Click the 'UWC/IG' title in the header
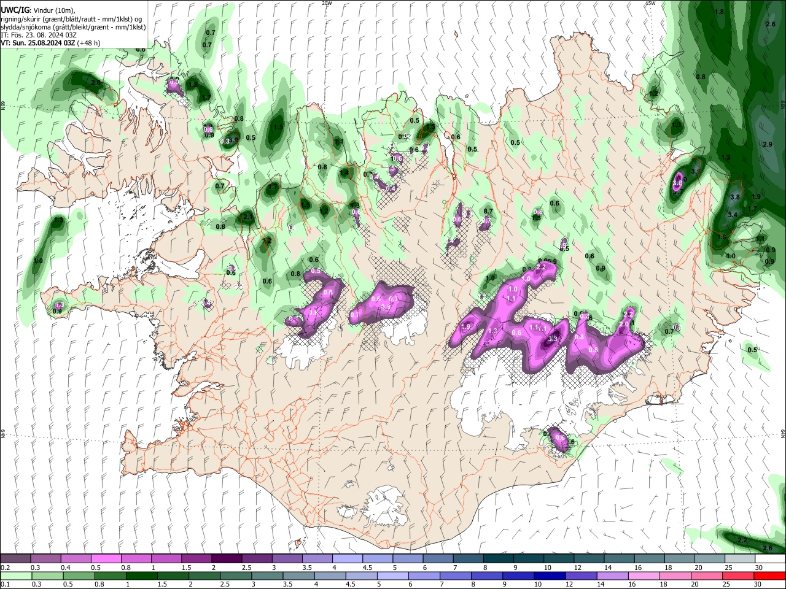 click(15, 10)
